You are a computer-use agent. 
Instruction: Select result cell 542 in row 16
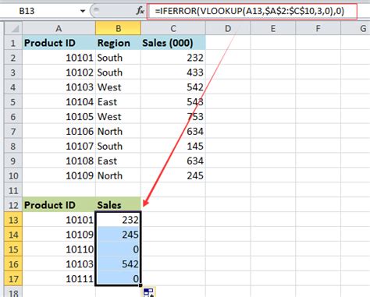[x=118, y=264]
